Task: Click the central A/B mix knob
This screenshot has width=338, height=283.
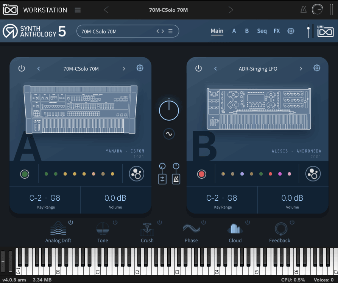Action: tap(169, 110)
